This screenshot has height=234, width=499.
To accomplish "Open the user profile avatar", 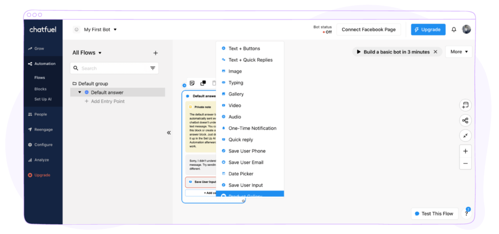I will point(466,29).
